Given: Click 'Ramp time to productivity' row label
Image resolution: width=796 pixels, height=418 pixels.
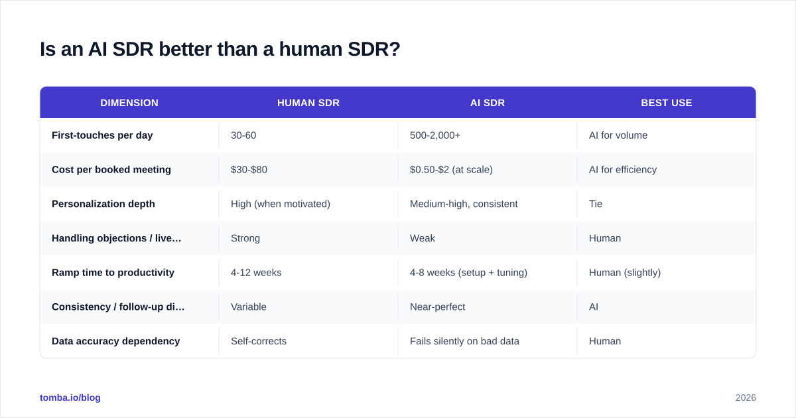Looking at the screenshot, I should point(113,273).
